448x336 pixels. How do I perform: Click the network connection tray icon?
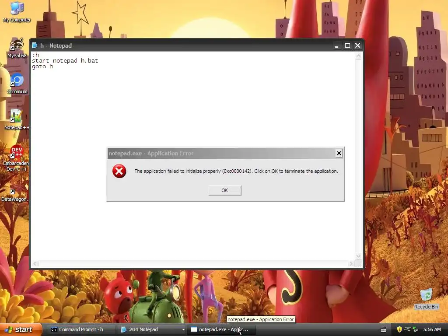pos(407,329)
